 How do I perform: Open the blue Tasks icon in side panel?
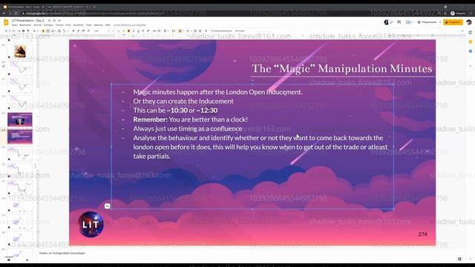click(471, 51)
